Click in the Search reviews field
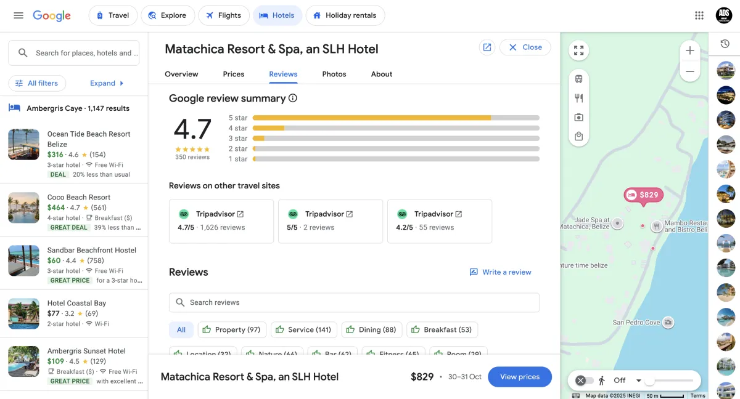The image size is (740, 399). point(354,302)
